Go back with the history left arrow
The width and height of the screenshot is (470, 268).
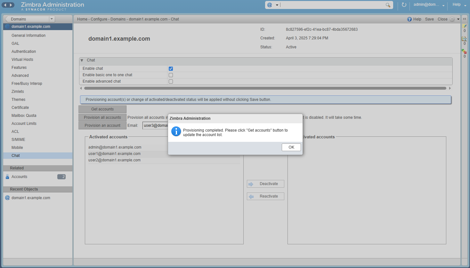point(5,5)
